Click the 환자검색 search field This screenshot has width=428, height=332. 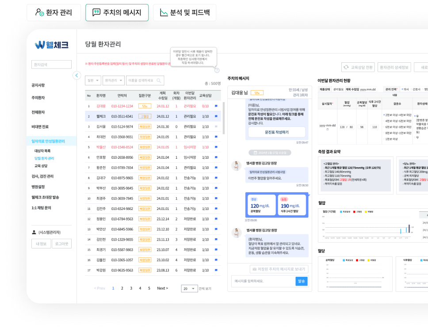tap(51, 65)
